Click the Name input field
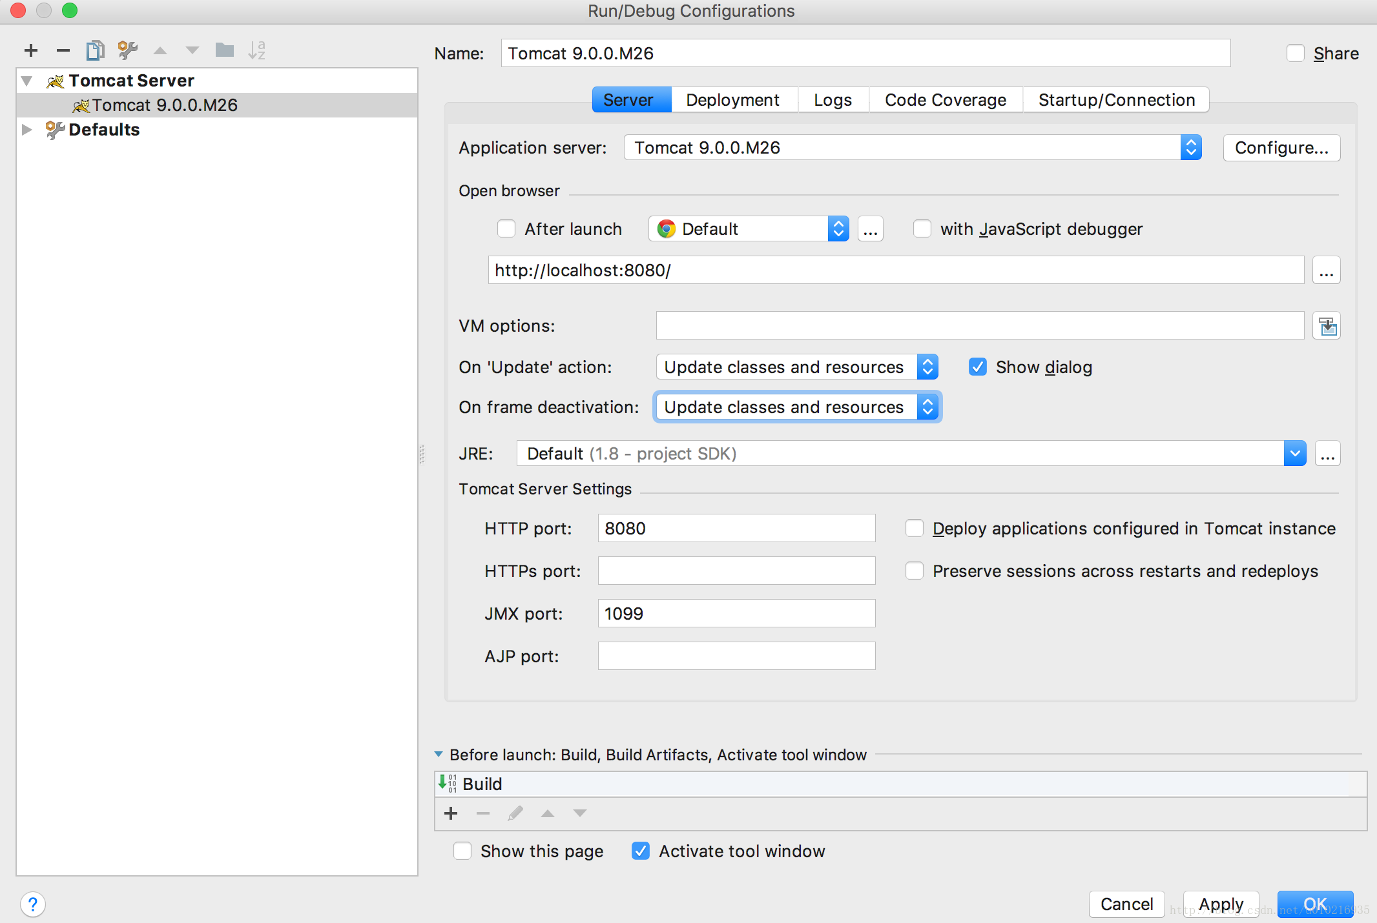 [x=865, y=53]
